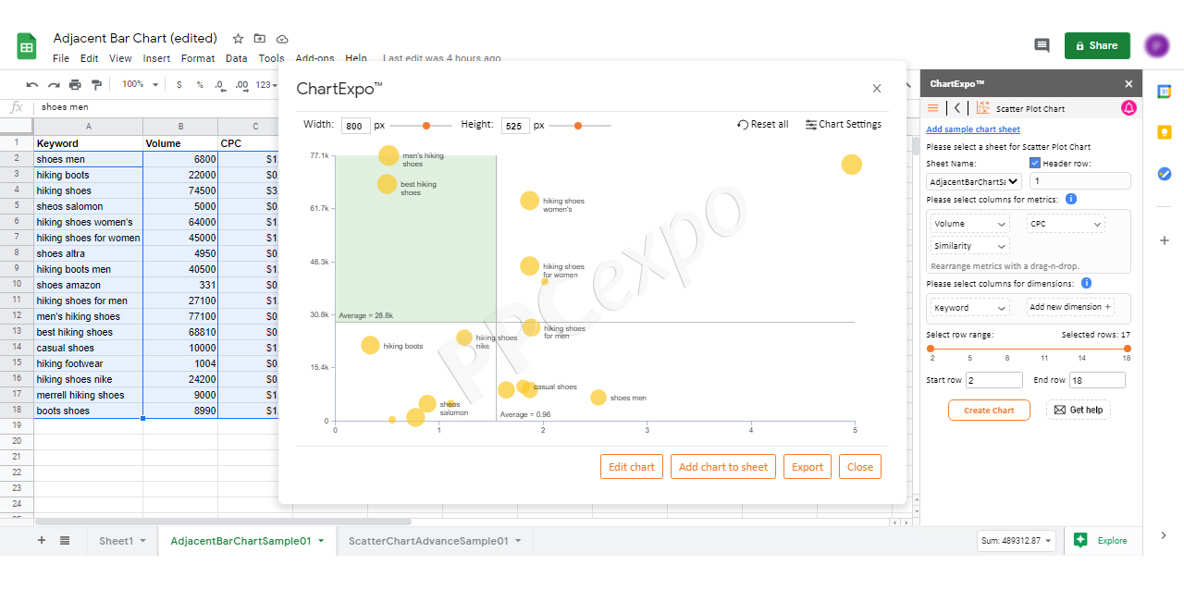Click Reset all in chart dialog
The width and height of the screenshot is (1184, 589).
[763, 124]
